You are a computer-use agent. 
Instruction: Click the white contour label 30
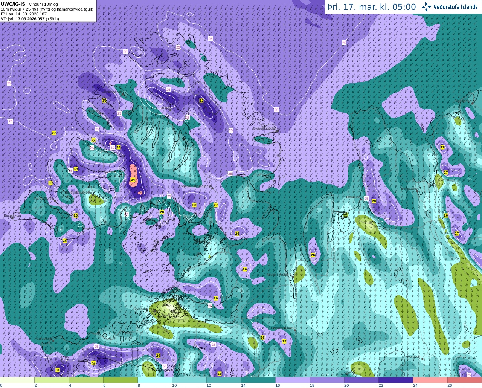(112, 148)
